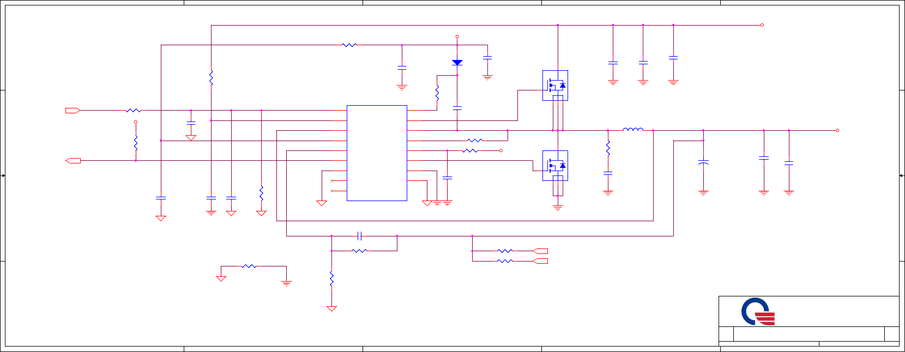Click the ground triangle at the lowest resistor
905x352 pixels.
point(331,308)
